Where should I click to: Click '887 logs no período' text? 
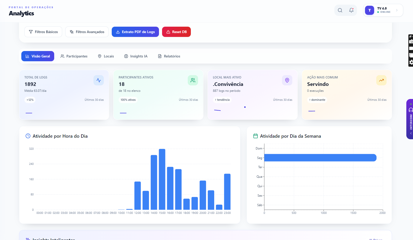[227, 91]
